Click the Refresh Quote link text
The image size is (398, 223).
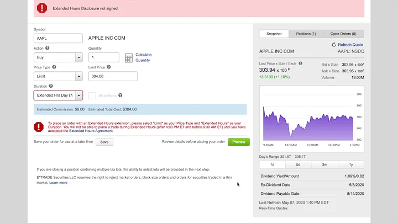(350, 45)
